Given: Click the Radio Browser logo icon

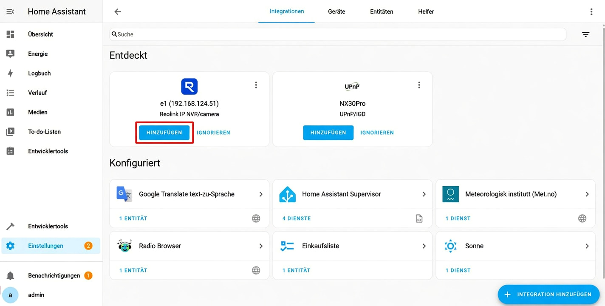Looking at the screenshot, I should click(x=124, y=246).
